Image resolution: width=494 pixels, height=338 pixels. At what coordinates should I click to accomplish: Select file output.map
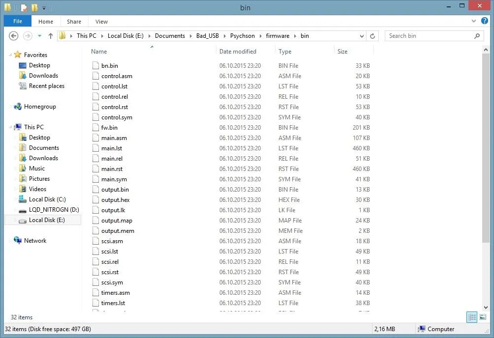tap(117, 221)
